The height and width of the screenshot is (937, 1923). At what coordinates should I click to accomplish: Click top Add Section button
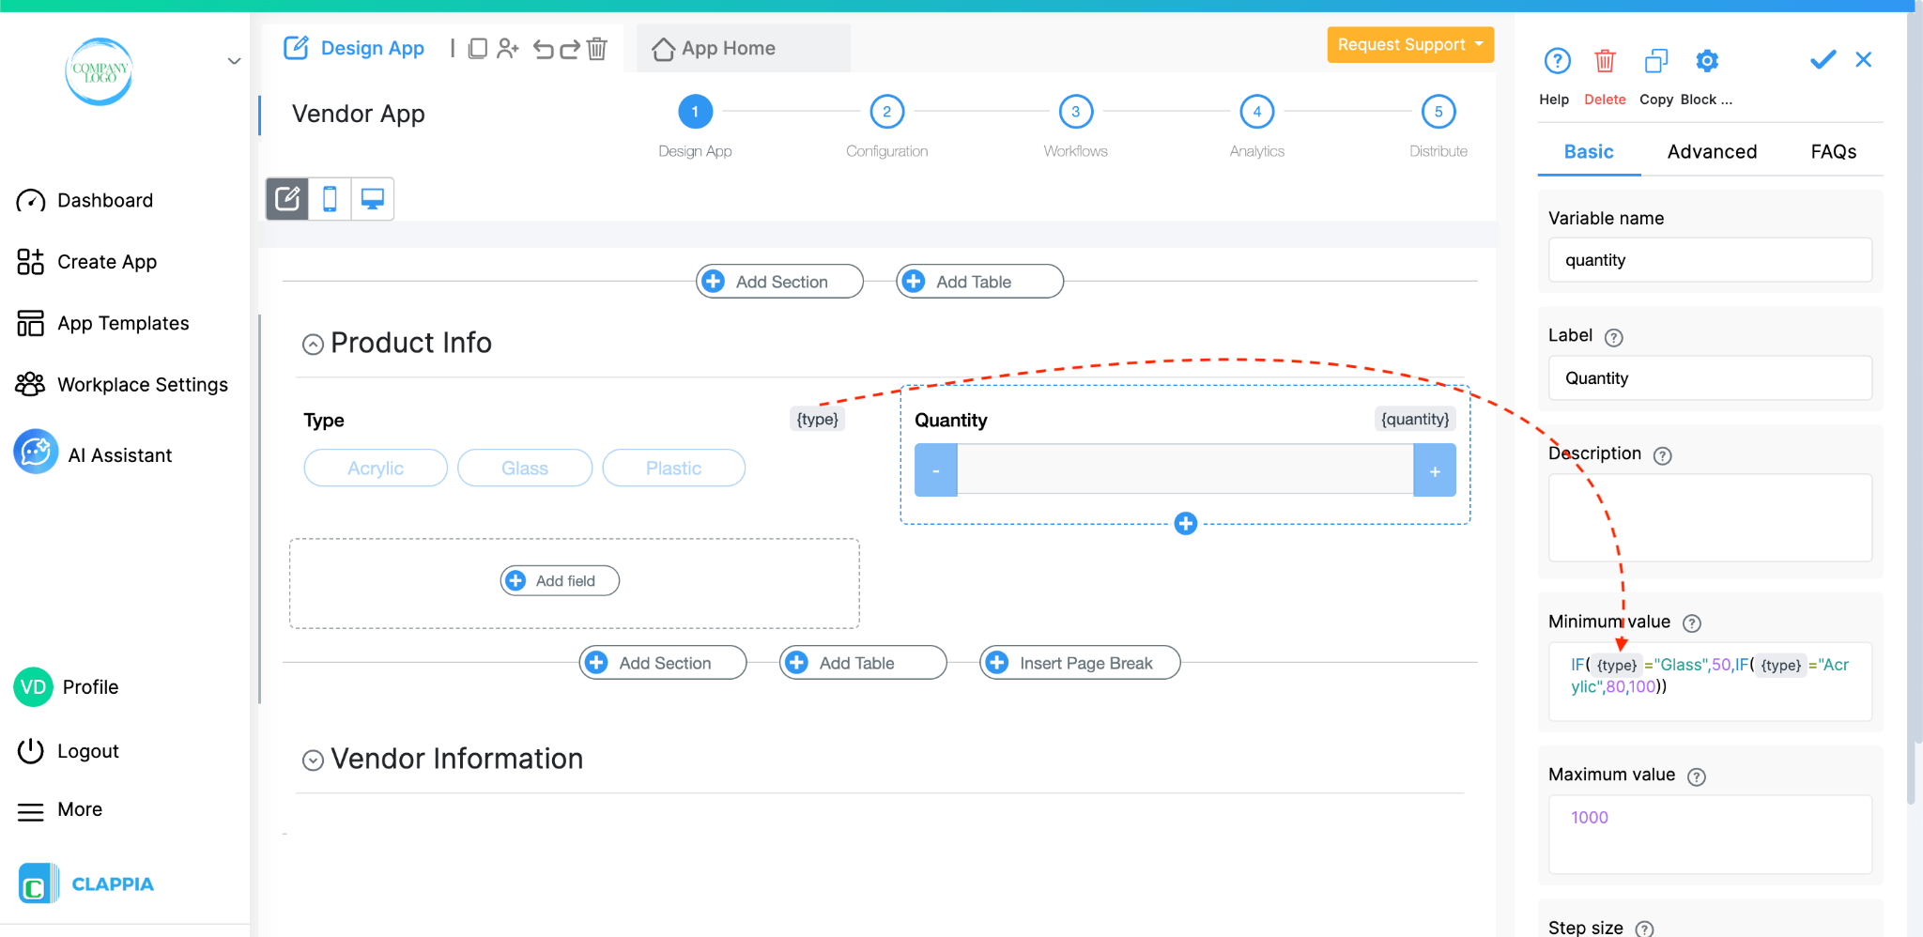point(779,282)
